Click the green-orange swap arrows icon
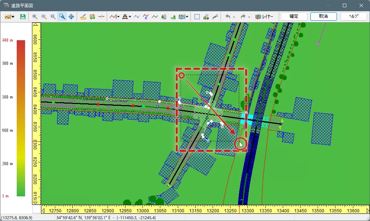The image size is (370, 221). pyautogui.click(x=92, y=17)
